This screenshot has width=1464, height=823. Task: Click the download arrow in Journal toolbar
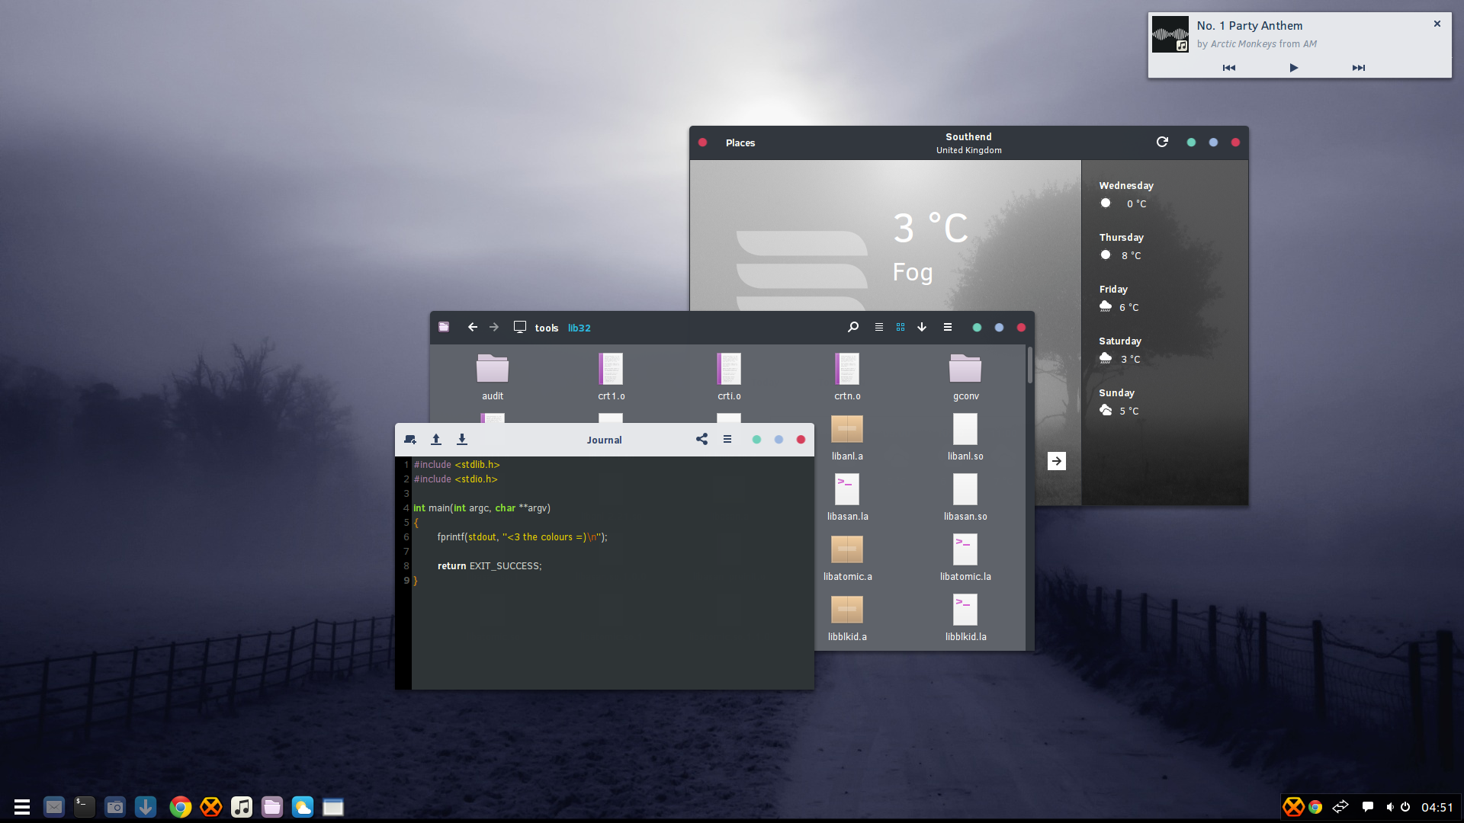462,440
